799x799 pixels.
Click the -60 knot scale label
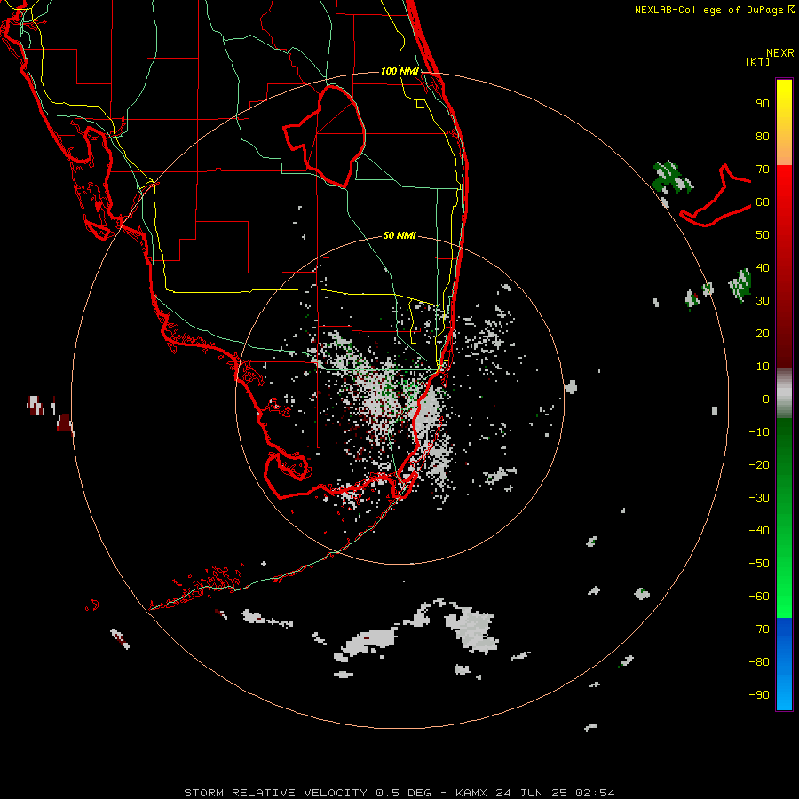759,597
